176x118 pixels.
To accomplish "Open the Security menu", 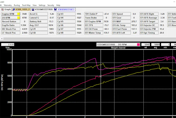I will click(51, 5).
